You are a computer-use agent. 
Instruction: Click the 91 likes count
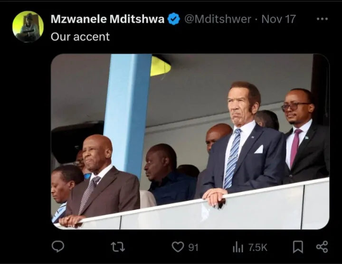tap(193, 247)
